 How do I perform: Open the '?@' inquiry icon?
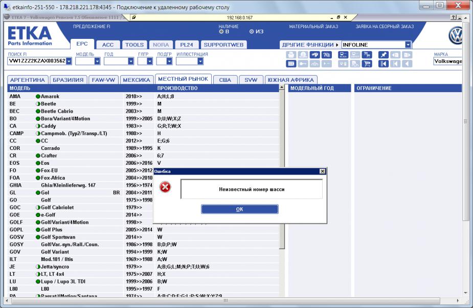pos(327,55)
